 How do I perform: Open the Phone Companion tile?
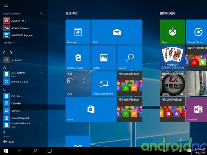[104, 84]
